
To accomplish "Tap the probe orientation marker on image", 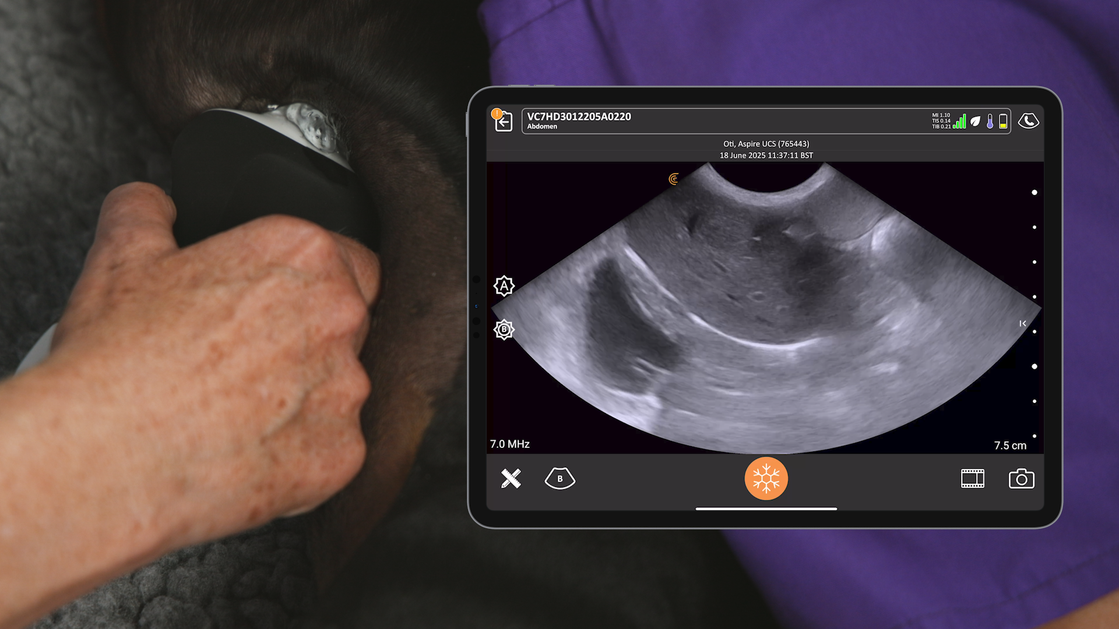I will pyautogui.click(x=674, y=179).
